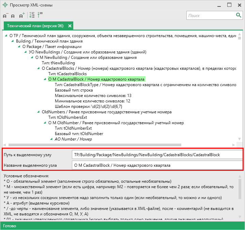Screen dimensions: 245x230
Task: Decrease font size with the A− icon
Action: (5, 16)
